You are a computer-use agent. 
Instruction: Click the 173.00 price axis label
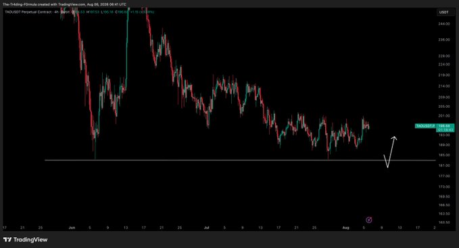pos(443,187)
